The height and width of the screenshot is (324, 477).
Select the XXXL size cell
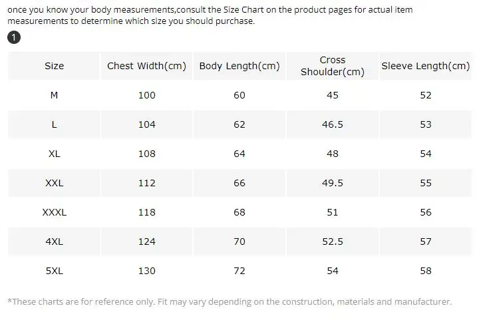pyautogui.click(x=54, y=212)
